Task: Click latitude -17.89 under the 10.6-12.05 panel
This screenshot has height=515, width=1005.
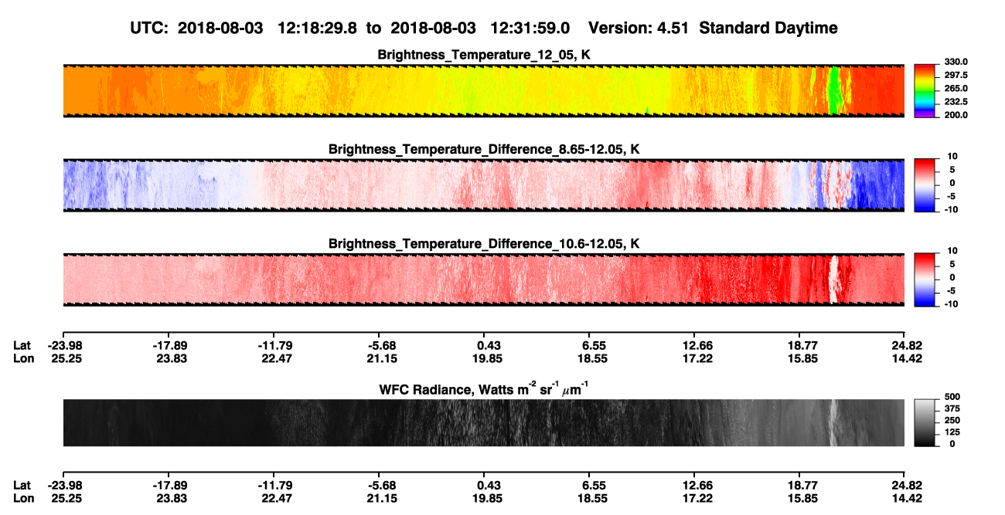Action: (168, 345)
